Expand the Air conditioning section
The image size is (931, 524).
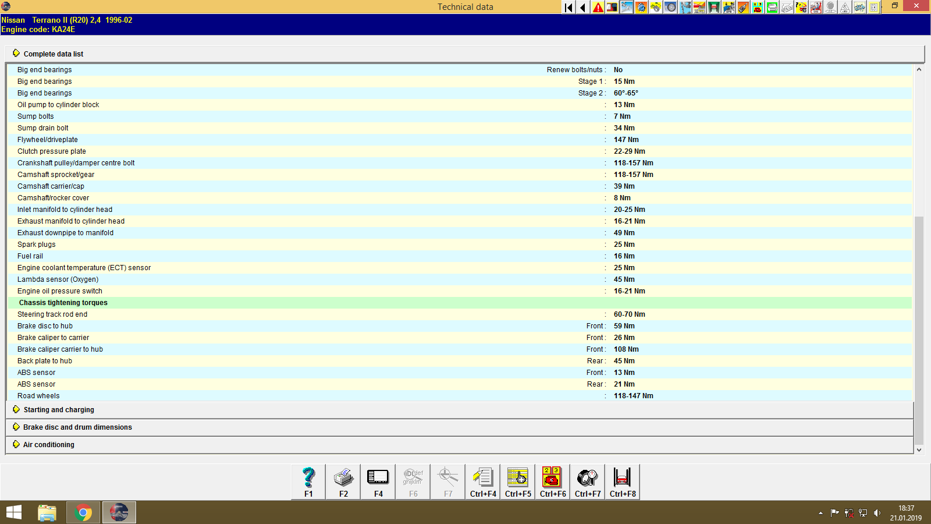pyautogui.click(x=48, y=444)
